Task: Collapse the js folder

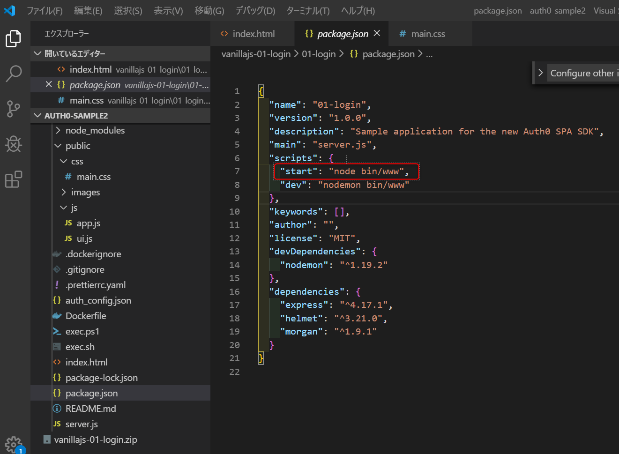Action: click(64, 208)
